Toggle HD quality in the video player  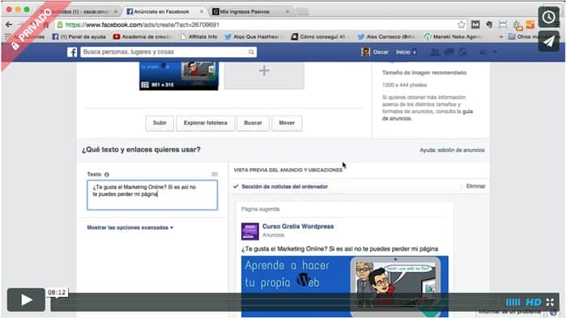point(533,302)
